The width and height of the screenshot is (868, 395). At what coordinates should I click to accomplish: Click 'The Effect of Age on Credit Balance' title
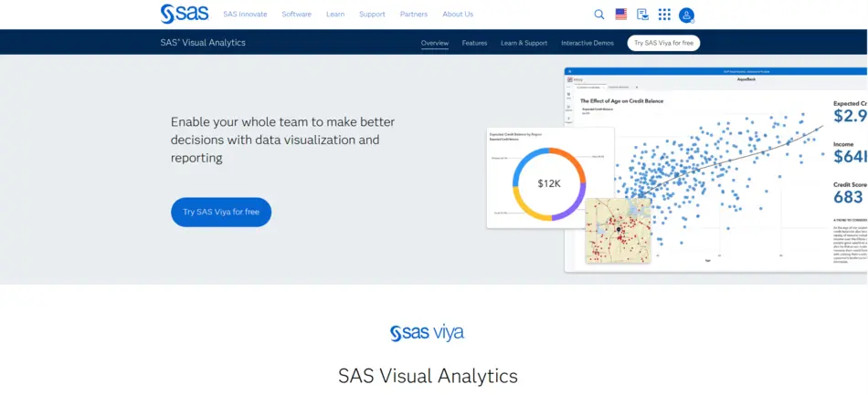(621, 101)
